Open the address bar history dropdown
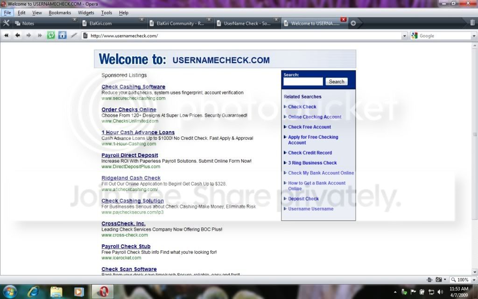Screen dimensions: 478x299 405,36
